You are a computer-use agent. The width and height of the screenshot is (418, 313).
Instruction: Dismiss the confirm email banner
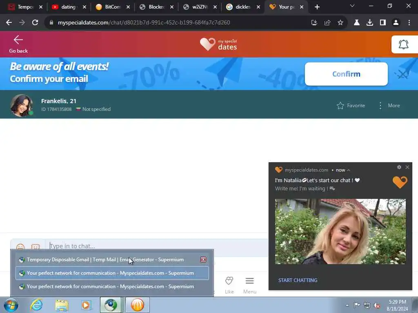[x=402, y=75]
